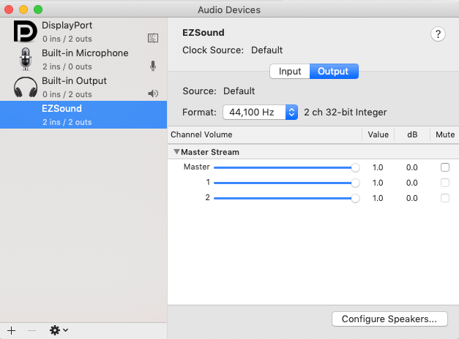
Task: Click the plus icon to add device
Action: (x=11, y=330)
